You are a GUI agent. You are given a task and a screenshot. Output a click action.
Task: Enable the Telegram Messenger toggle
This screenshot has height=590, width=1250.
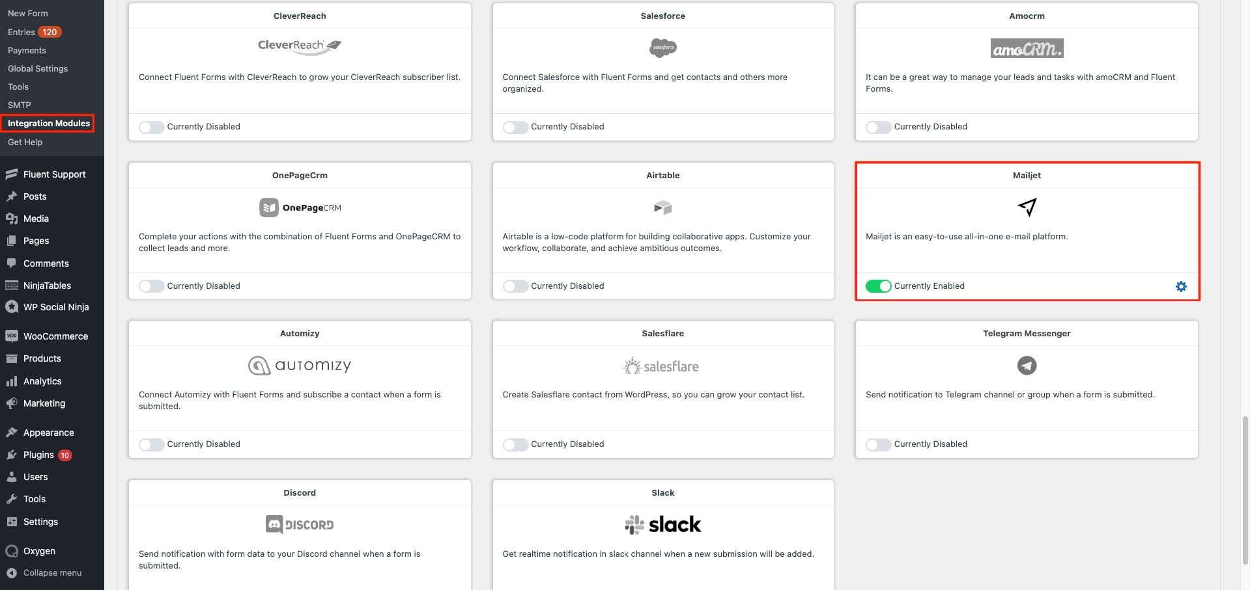(x=878, y=444)
